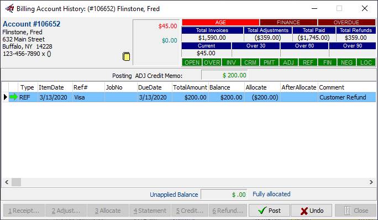The image size is (378, 220).
Task: Click the horizontal scrollbar right arrow
Action: (x=371, y=182)
